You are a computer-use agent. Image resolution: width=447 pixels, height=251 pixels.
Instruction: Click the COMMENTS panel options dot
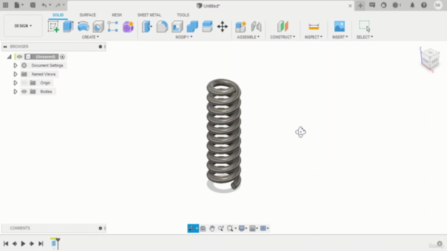pos(101,228)
